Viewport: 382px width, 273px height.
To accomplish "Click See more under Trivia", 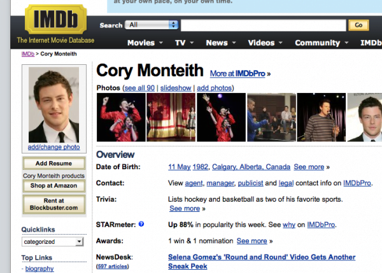I will click(x=185, y=209).
